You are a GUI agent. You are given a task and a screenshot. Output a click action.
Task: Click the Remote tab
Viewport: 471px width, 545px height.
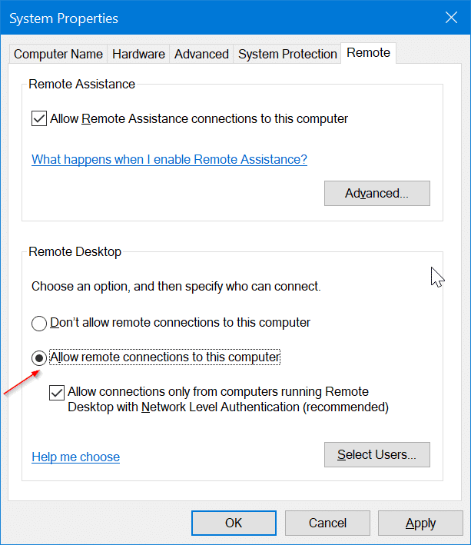pos(368,52)
